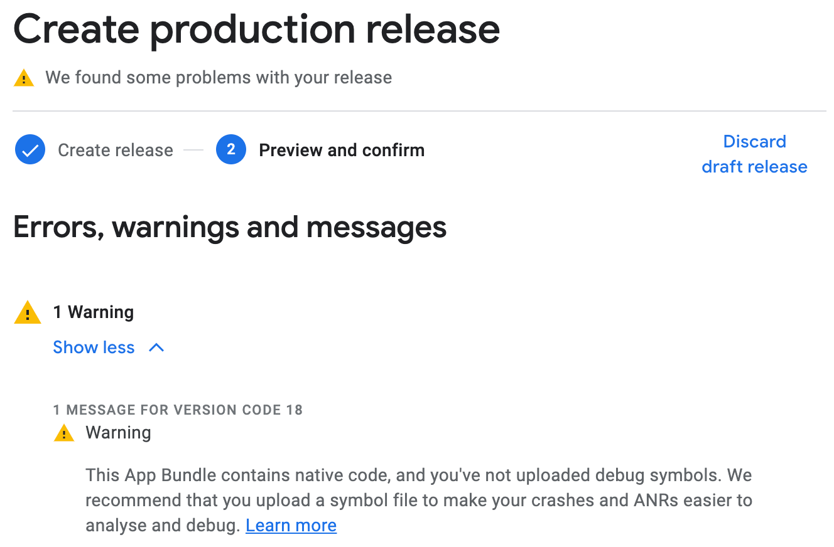834x547 pixels.
Task: Click the blue checkmark step icon
Action: coord(30,150)
